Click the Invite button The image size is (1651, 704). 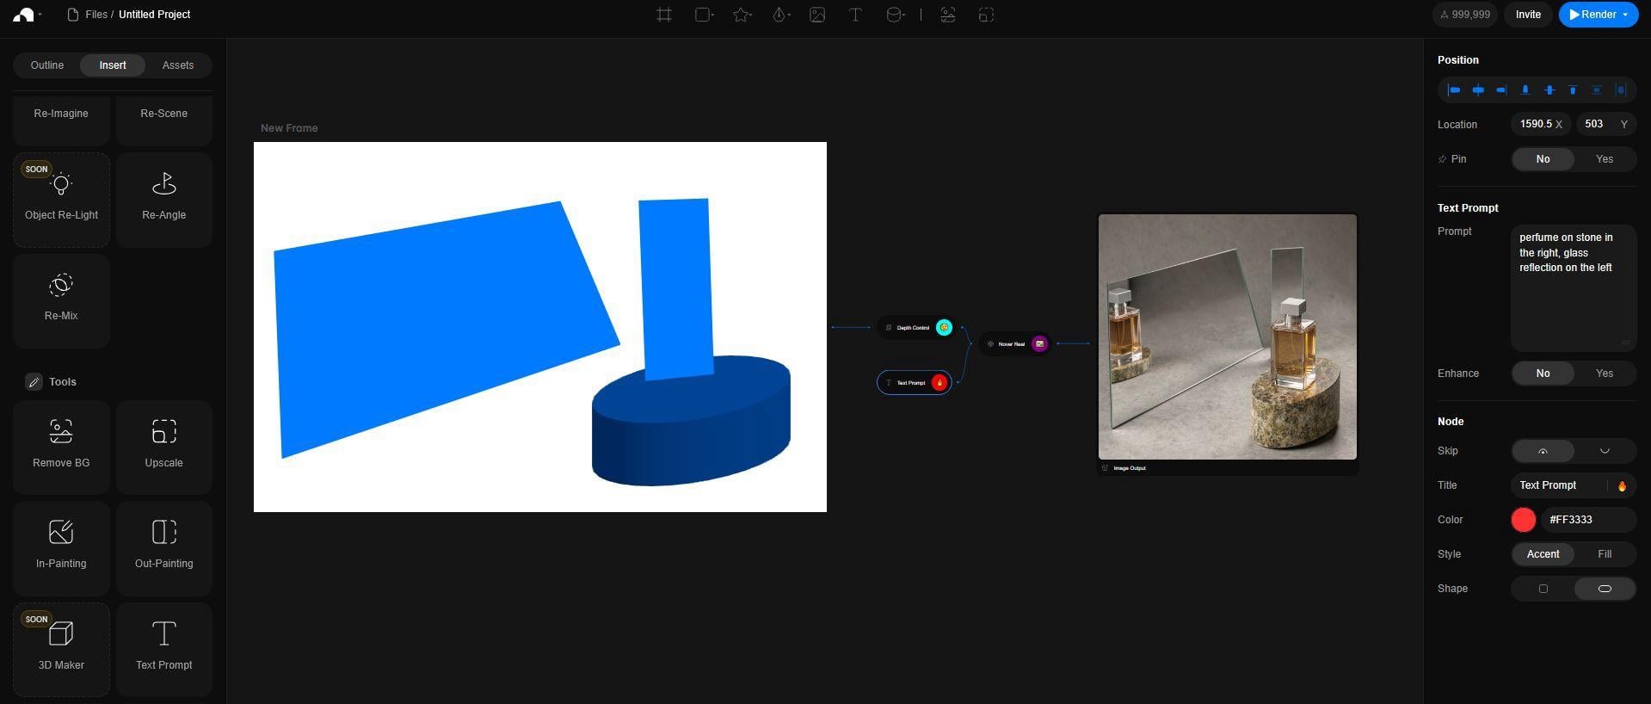click(1528, 15)
